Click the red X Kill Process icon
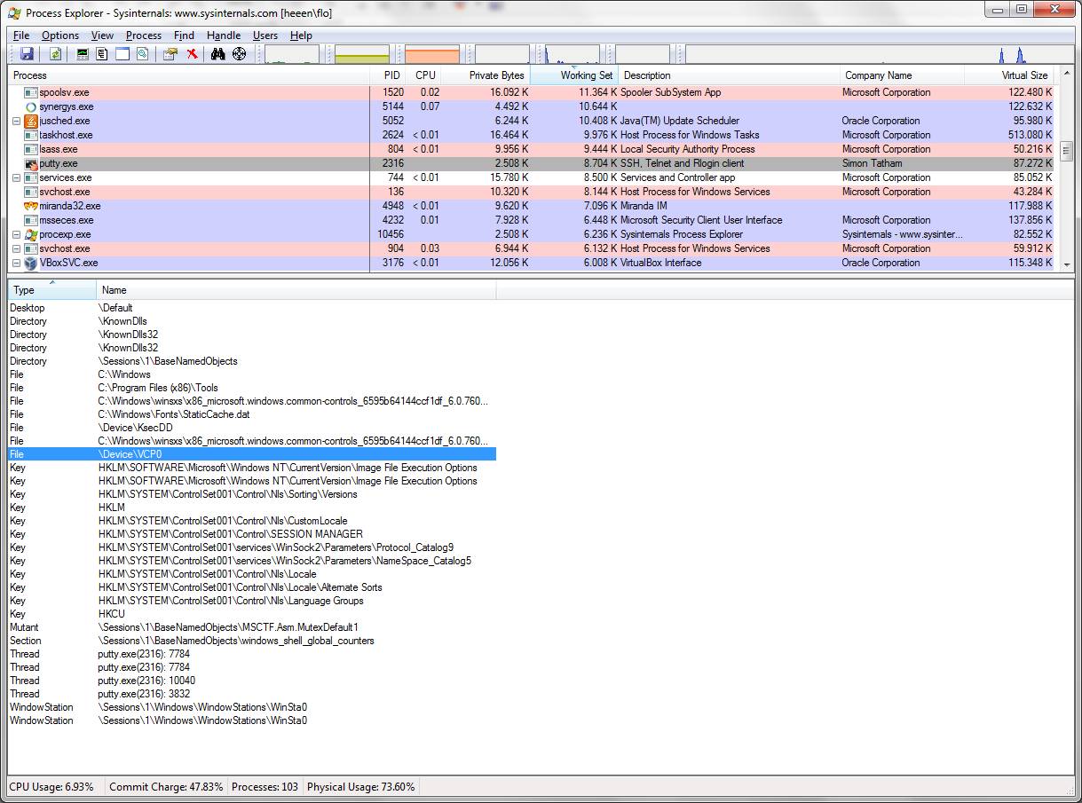This screenshot has height=803, width=1082. pos(192,54)
